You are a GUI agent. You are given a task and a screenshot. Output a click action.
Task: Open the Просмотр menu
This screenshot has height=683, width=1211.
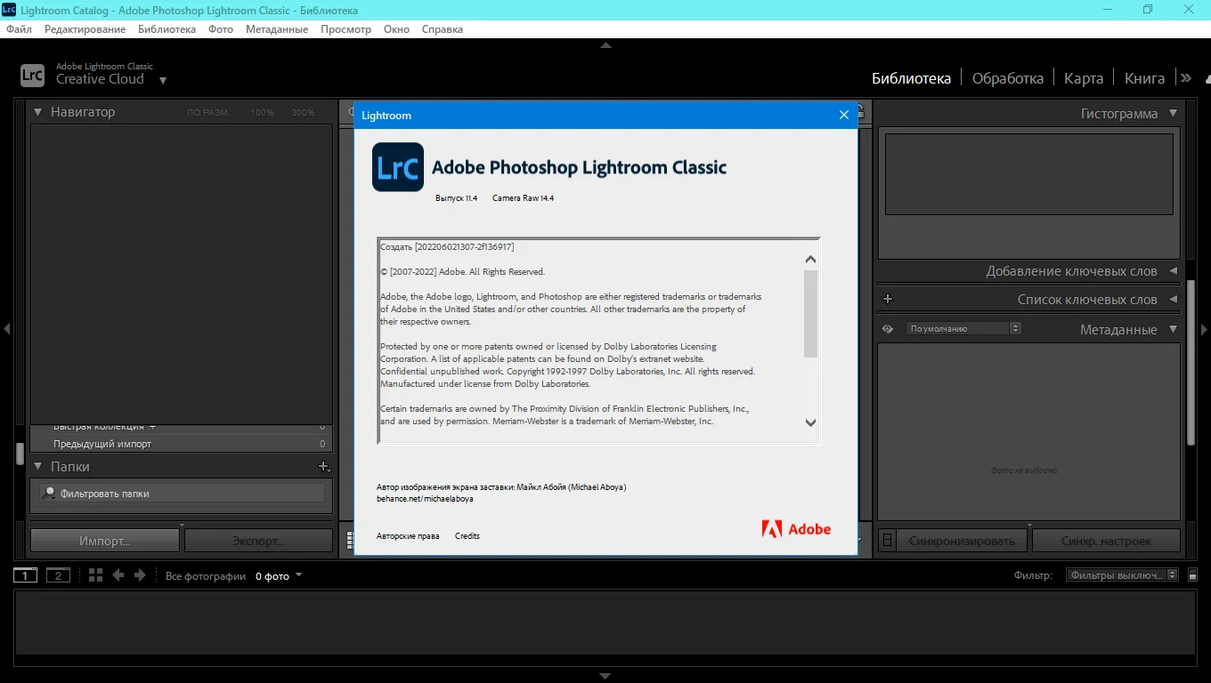coord(345,29)
